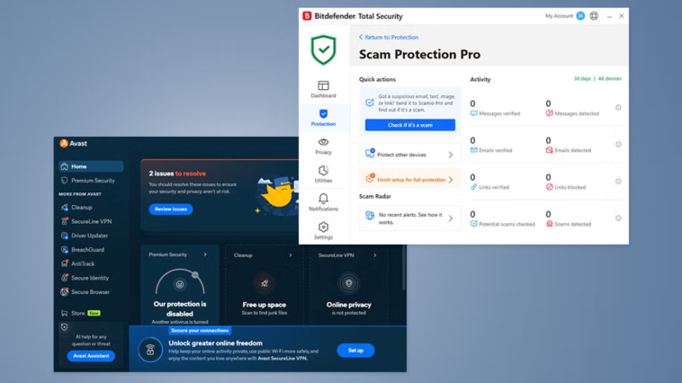Open Dashboard in Bitdefender sidebar

tap(323, 89)
